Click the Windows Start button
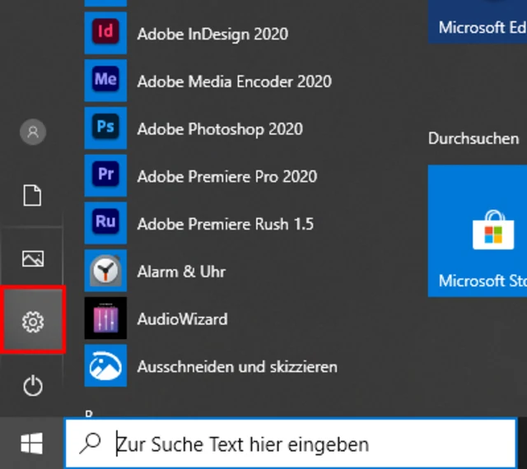The width and height of the screenshot is (527, 469). point(32,445)
